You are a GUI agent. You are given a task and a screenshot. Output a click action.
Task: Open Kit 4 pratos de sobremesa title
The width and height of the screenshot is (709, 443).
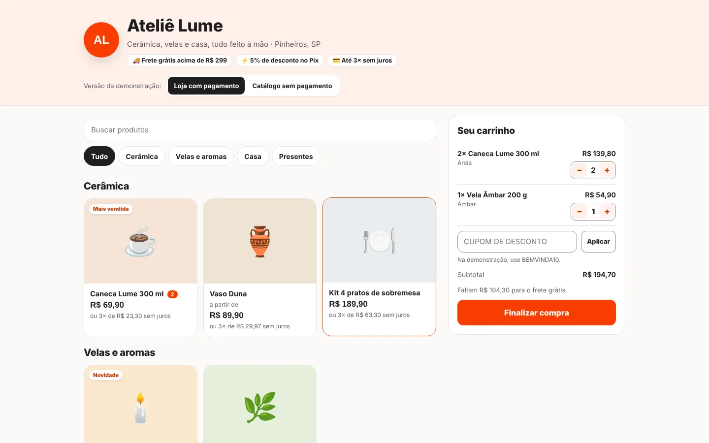coord(374,293)
